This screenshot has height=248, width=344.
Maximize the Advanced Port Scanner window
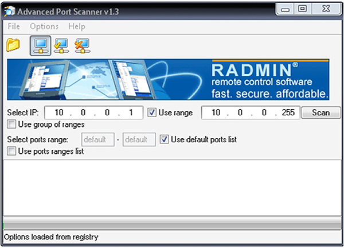(x=303, y=9)
